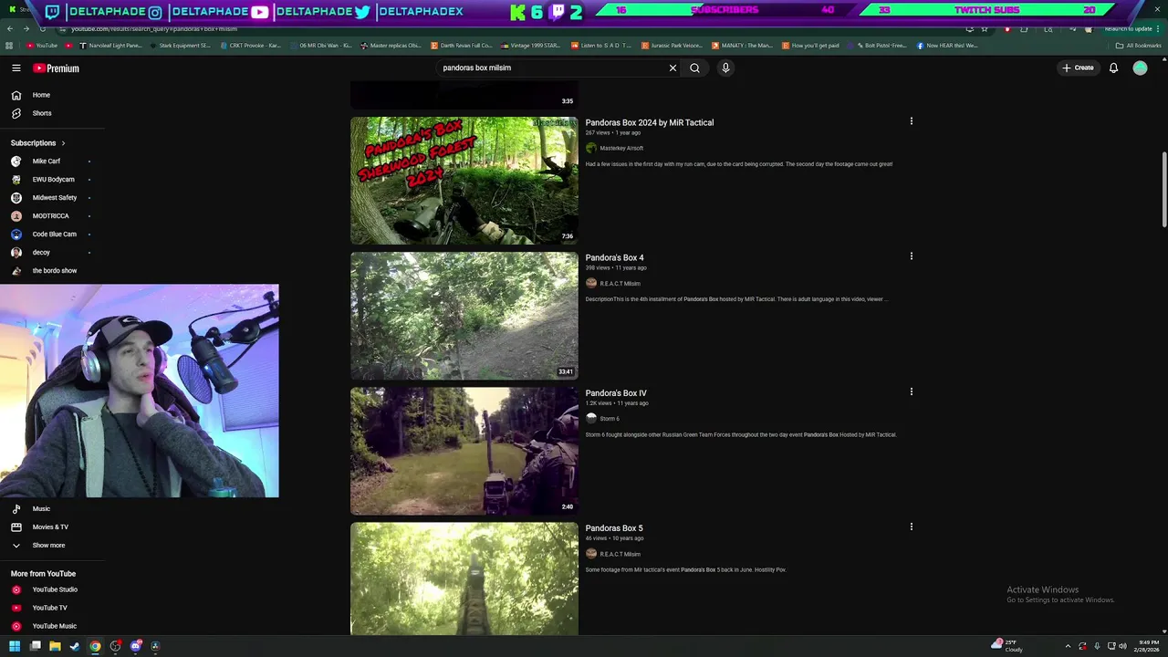Clear the search box with the X
Screen dimensions: 1168x657
pos(673,68)
